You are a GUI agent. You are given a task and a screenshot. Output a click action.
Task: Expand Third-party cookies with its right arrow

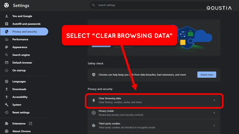pos(214,125)
